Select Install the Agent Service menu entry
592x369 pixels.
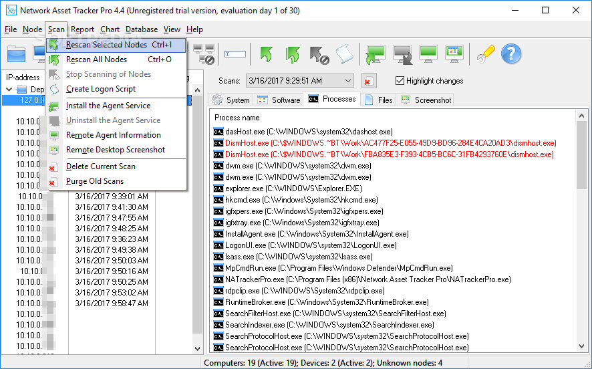pyautogui.click(x=116, y=106)
